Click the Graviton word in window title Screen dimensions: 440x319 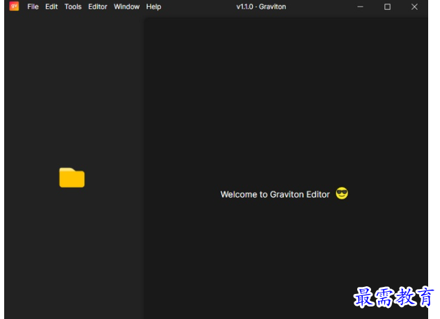272,7
